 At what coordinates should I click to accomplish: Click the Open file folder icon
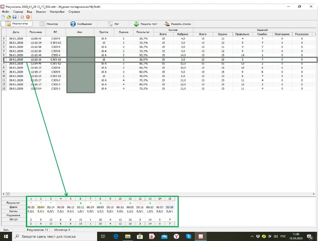point(9,17)
